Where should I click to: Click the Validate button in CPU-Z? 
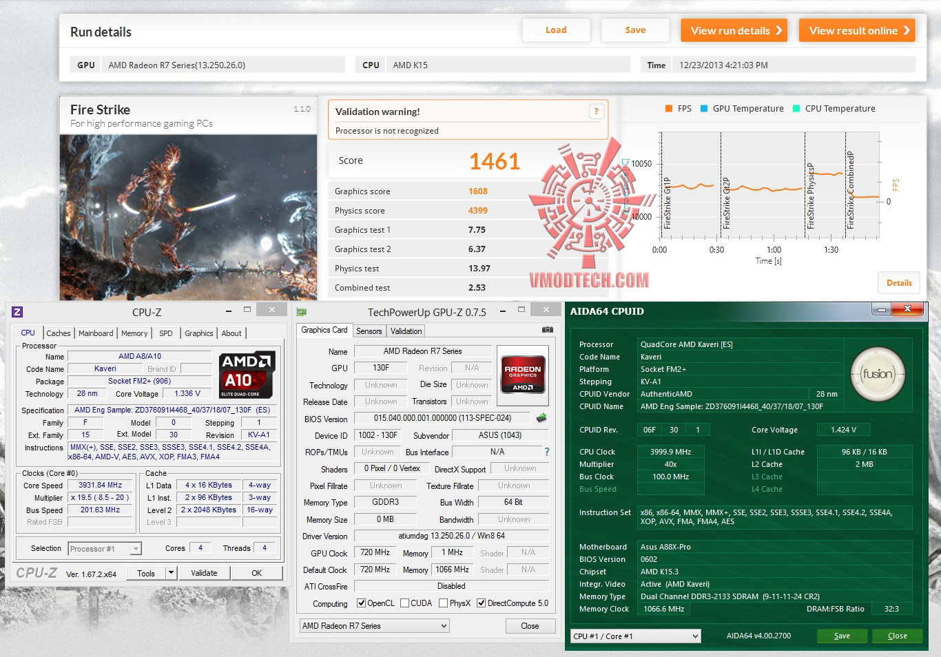[x=204, y=573]
